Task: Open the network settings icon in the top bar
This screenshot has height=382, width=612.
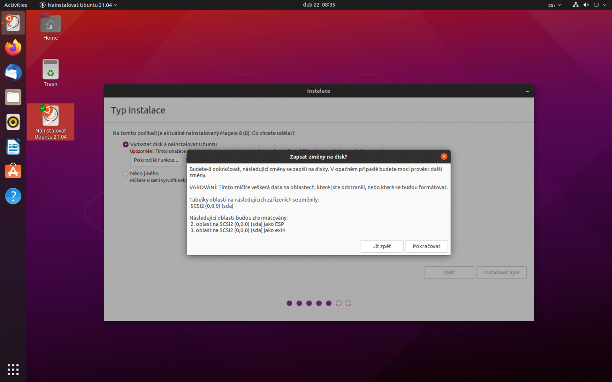Action: coord(575,5)
